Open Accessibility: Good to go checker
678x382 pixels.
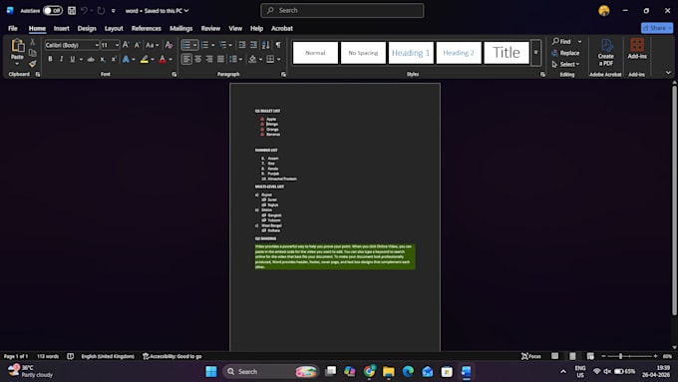pos(172,356)
